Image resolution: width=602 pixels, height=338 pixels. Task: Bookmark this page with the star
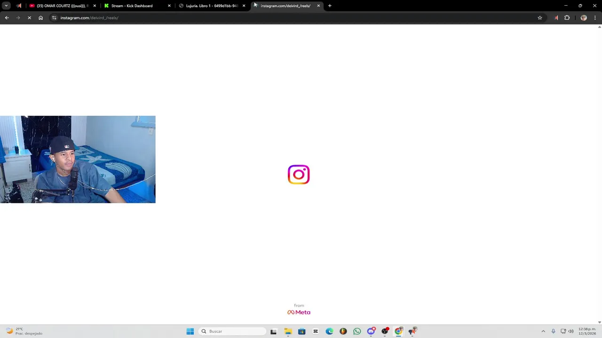pos(540,18)
